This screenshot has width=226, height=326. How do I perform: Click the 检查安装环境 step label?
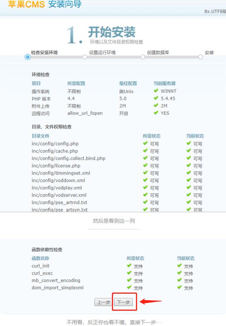coord(44,53)
